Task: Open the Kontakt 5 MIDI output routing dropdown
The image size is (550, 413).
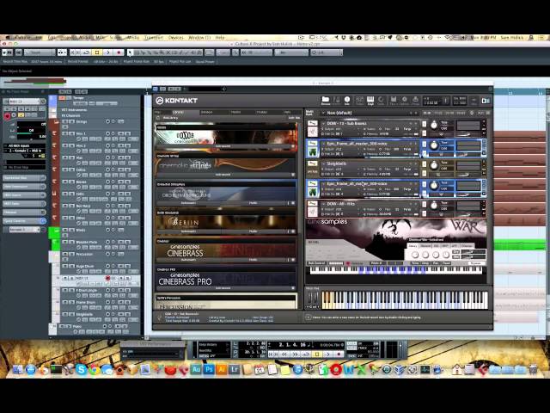Action: 25,151
